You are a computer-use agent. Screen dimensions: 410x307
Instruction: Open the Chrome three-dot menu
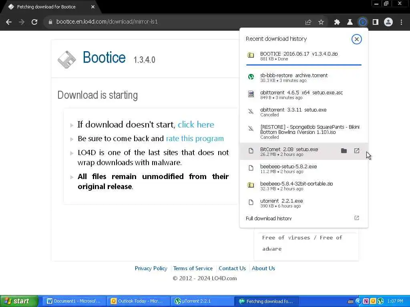coord(401,22)
